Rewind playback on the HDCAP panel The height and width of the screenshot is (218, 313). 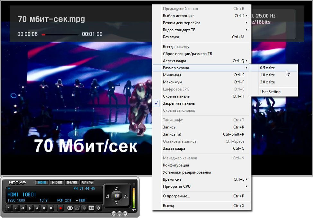[x=22, y=208]
